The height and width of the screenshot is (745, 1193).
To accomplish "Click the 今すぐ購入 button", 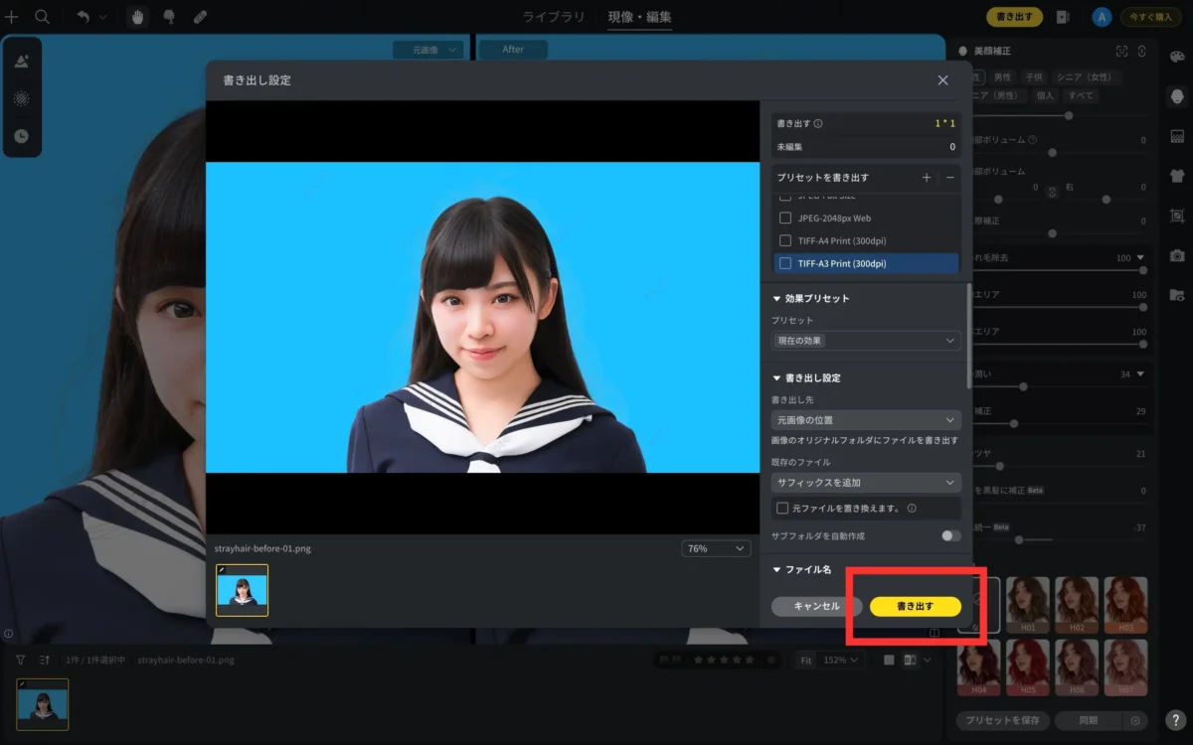I will point(1151,17).
